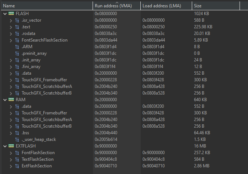Click load address 0x900404c8
The width and height of the screenshot is (248, 174).
pos(154,159)
